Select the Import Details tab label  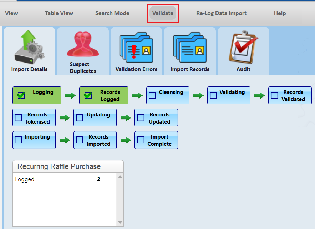pyautogui.click(x=29, y=69)
